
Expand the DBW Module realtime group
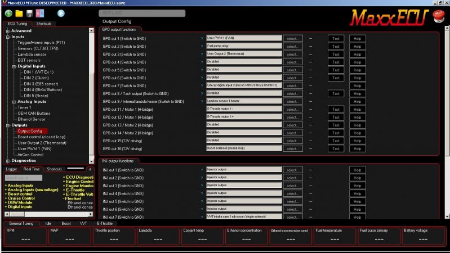6,202
